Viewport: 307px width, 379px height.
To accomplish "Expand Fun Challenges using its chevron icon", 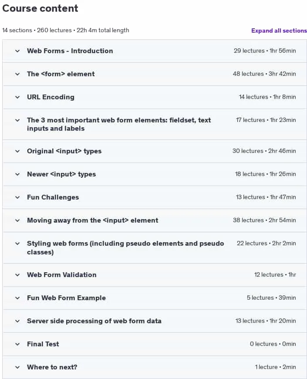I will pyautogui.click(x=17, y=197).
